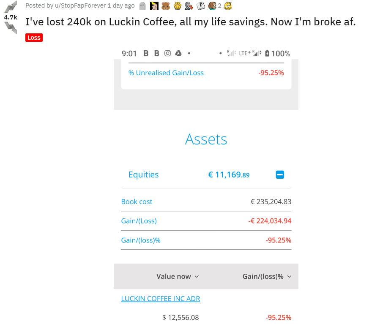
Task: Upvote the Luckin Coffee loss post
Action: point(11,7)
